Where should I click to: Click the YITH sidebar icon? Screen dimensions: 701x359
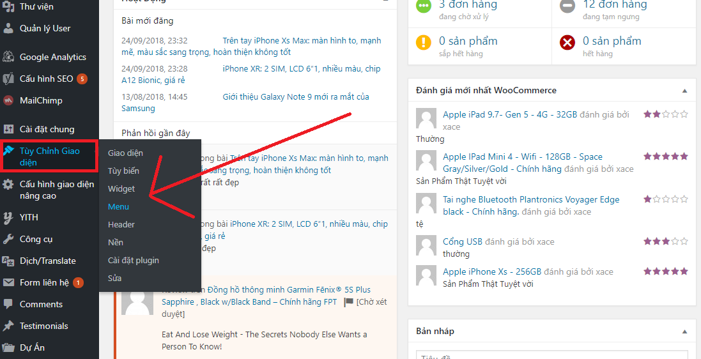[x=8, y=217]
